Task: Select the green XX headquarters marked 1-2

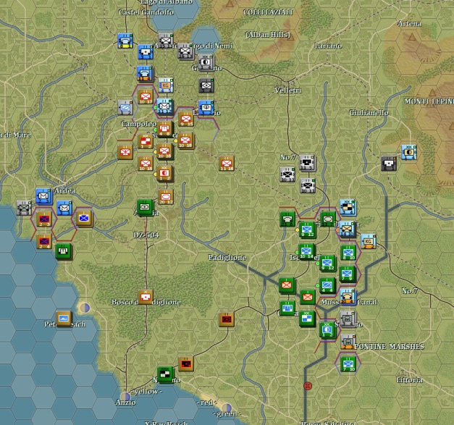Action: tap(327, 330)
